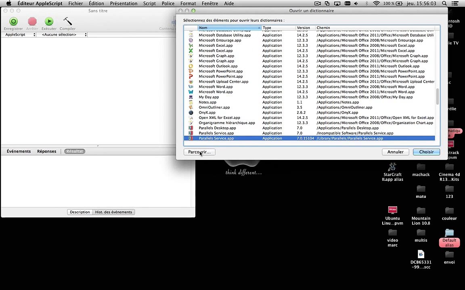Select the Notes.app icon in list
Viewport: 465px width, 290px height.
pyautogui.click(x=191, y=102)
